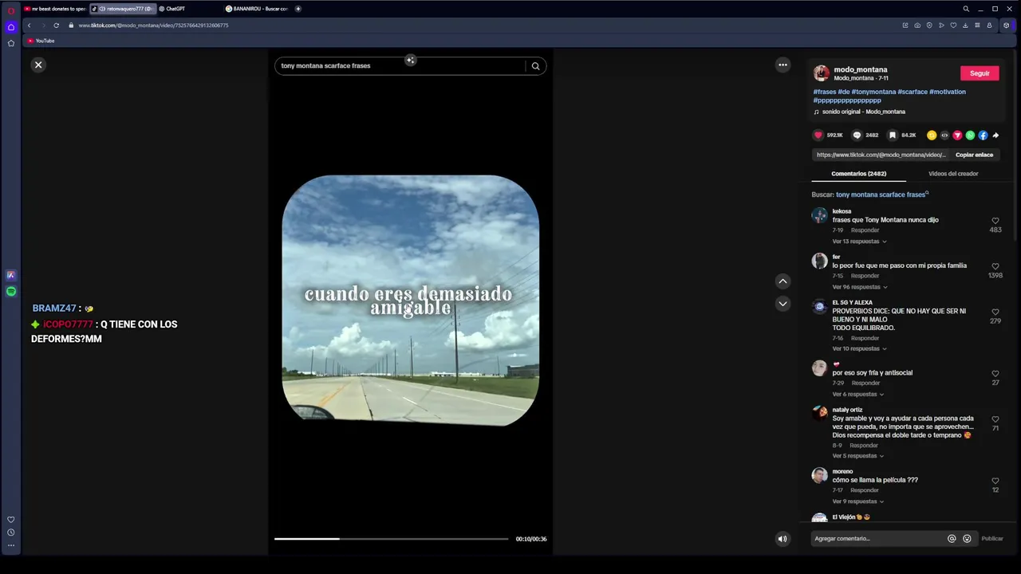Click the #motivation hashtag
The width and height of the screenshot is (1021, 574).
pyautogui.click(x=948, y=92)
